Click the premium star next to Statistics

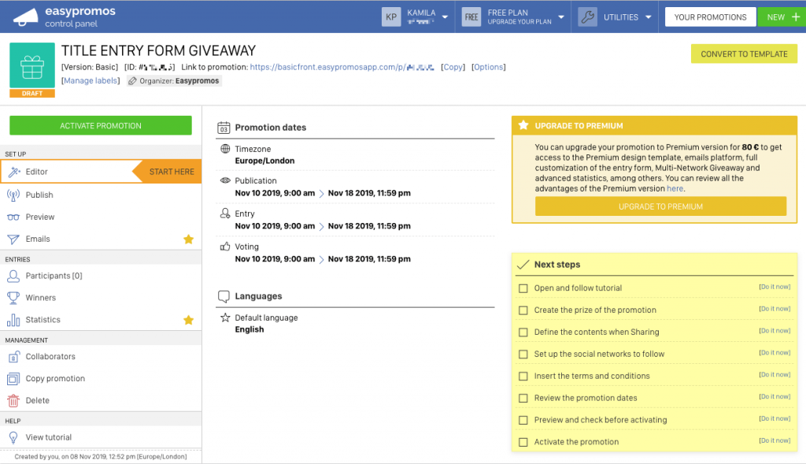tap(189, 320)
